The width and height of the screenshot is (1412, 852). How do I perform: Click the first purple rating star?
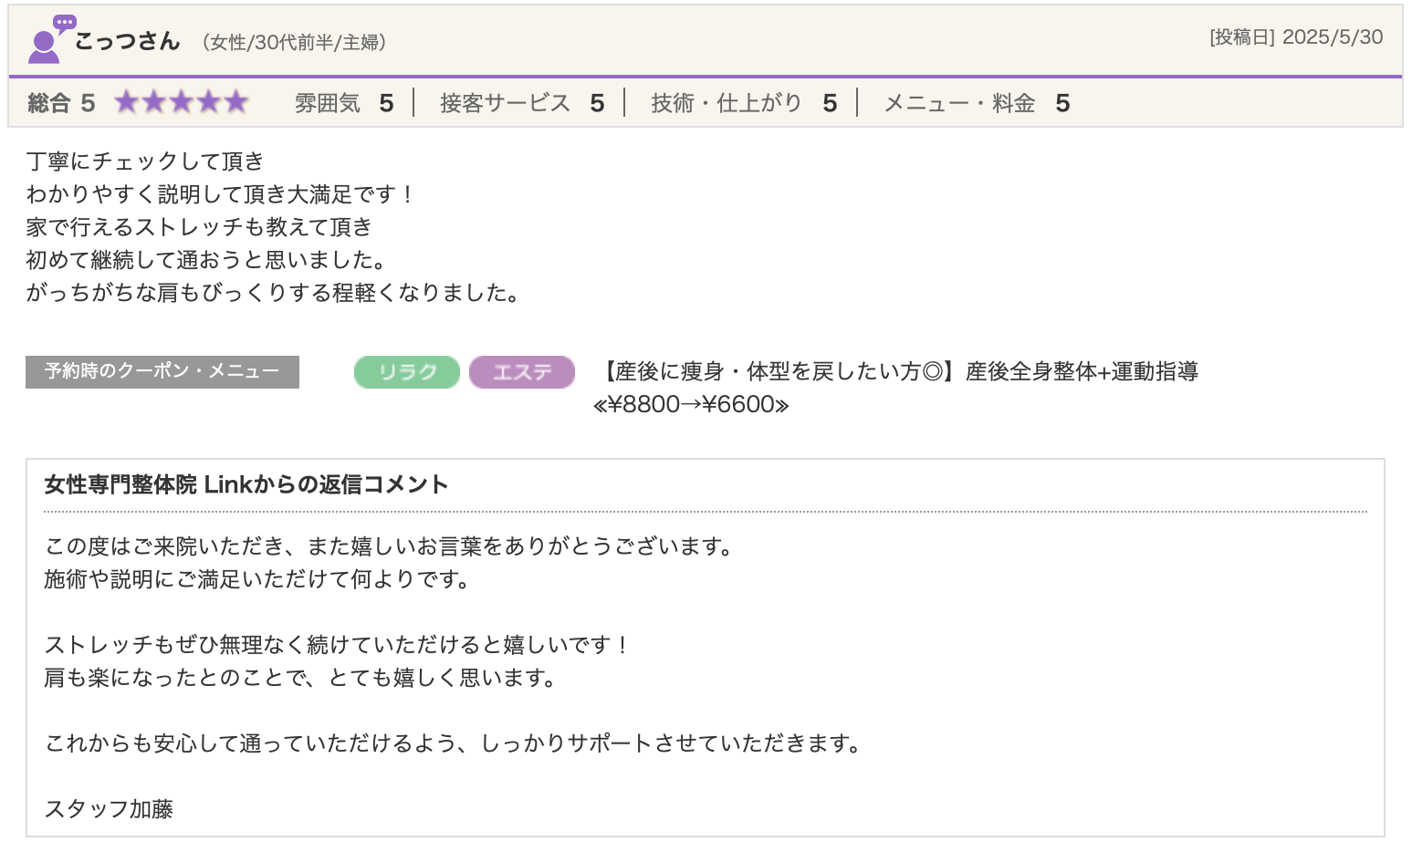[x=126, y=102]
